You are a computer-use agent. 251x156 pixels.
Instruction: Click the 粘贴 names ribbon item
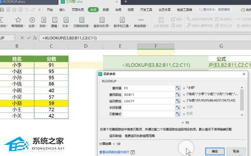(x=176, y=26)
